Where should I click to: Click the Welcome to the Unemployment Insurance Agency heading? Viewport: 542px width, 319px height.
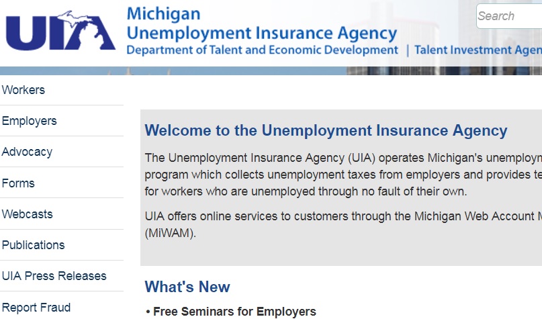[326, 130]
